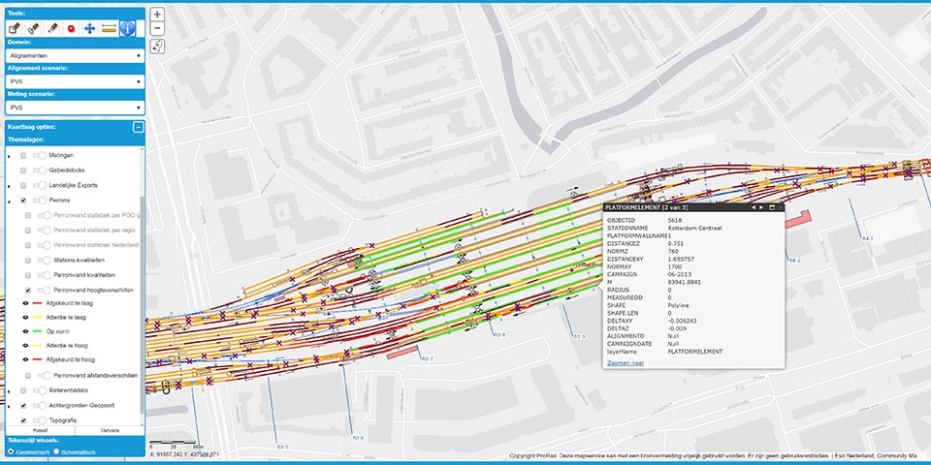This screenshot has width=931, height=465.
Task: Activate the yellow measure distance tool
Action: click(x=109, y=28)
